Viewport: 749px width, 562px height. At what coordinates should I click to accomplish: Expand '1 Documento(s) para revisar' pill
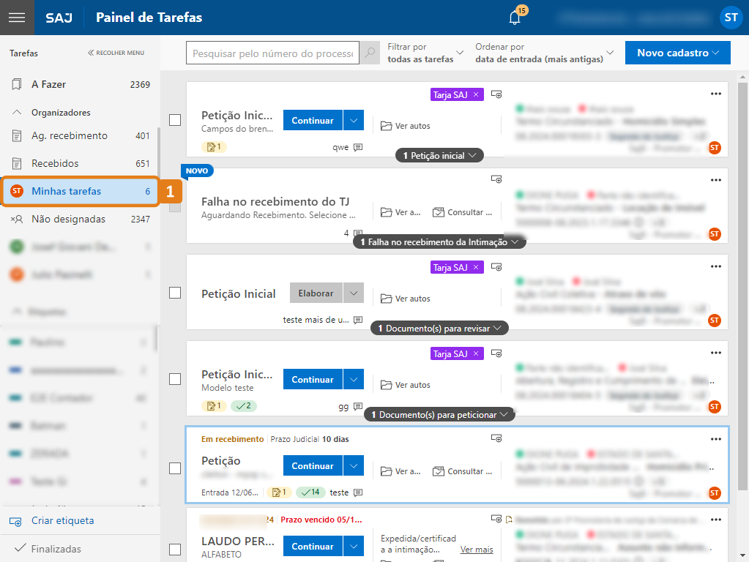pos(439,329)
